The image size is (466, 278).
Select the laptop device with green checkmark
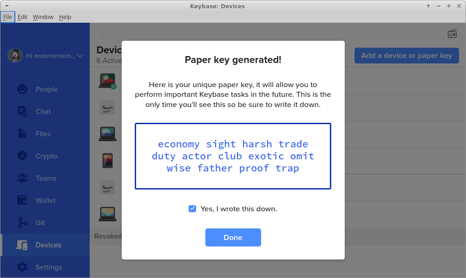(107, 79)
